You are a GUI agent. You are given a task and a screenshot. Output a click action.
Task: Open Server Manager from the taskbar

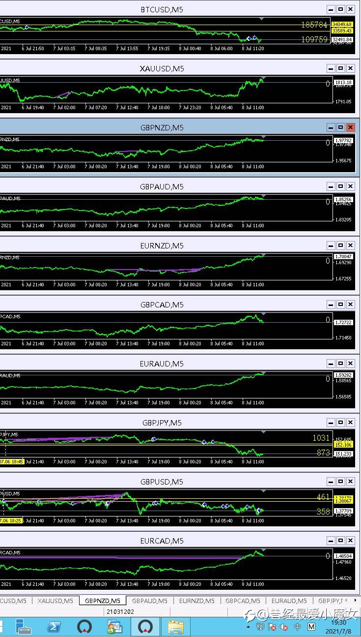pos(23,627)
